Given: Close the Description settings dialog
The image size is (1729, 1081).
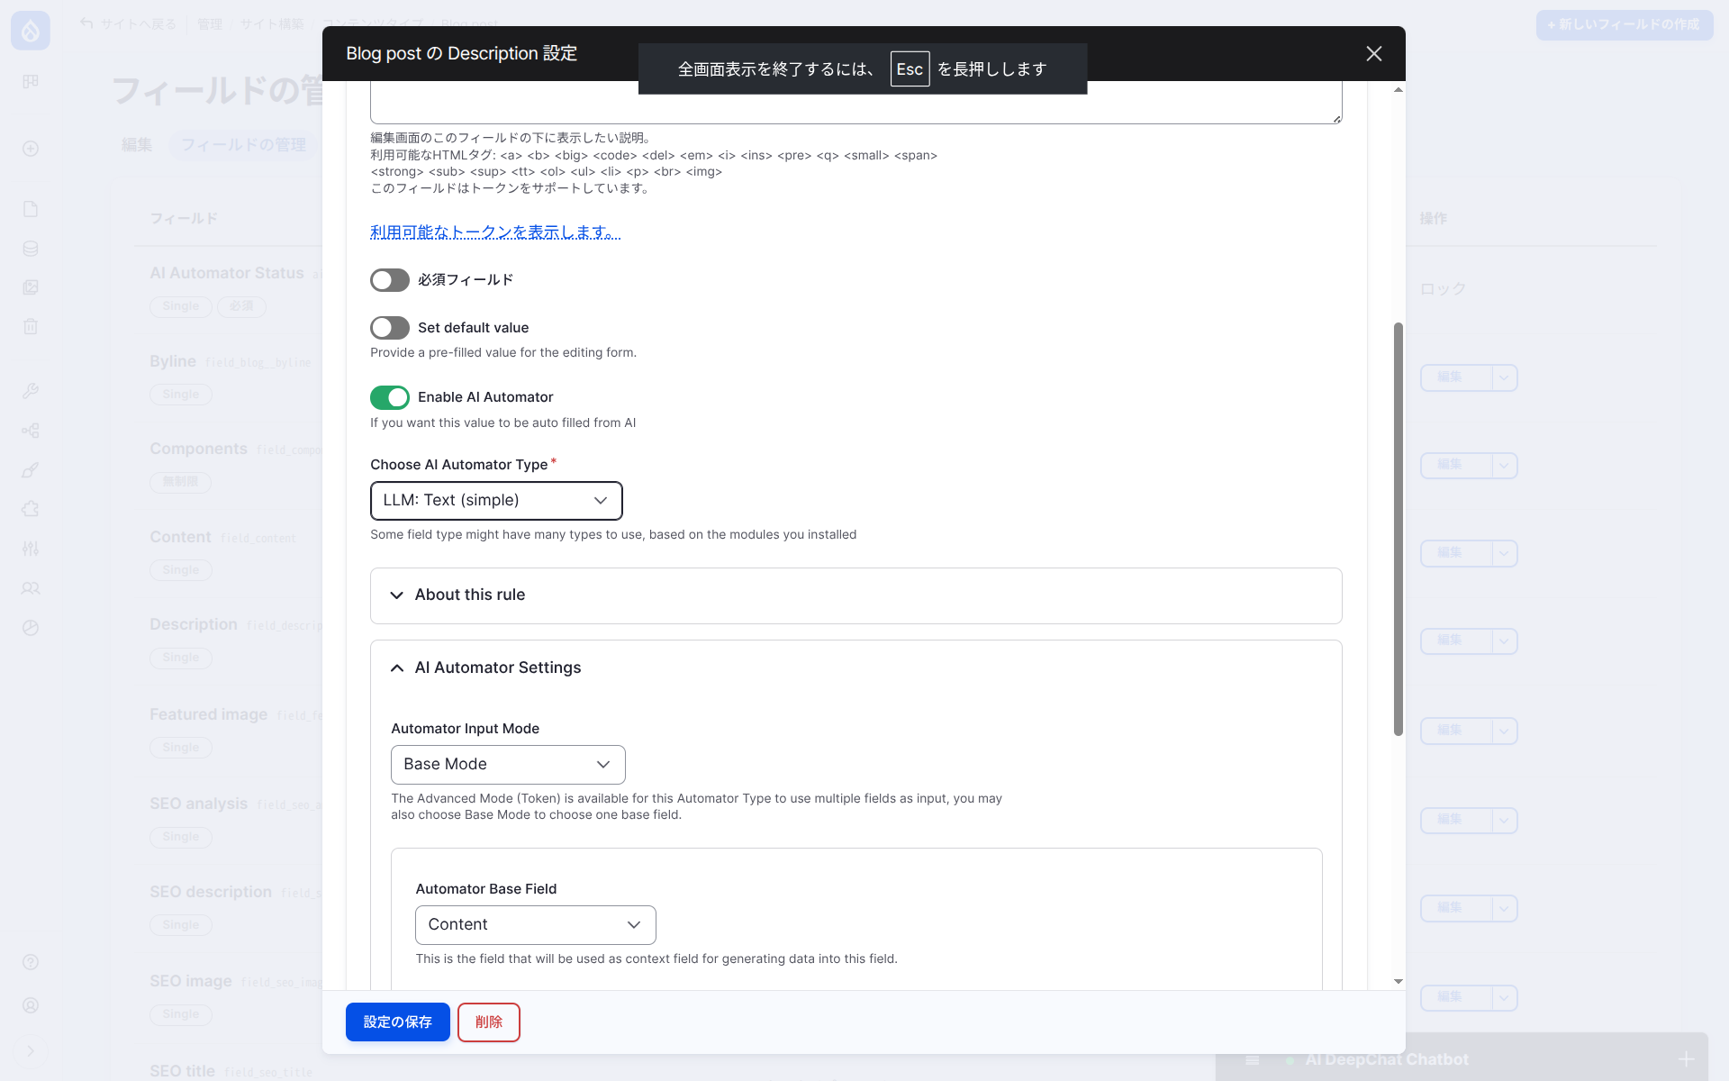Looking at the screenshot, I should click(1373, 54).
